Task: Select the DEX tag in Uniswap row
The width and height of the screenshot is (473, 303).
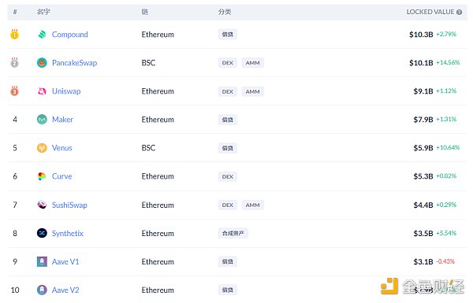Action: pyautogui.click(x=228, y=91)
